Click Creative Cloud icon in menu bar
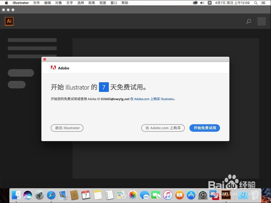This screenshot has width=271, height=203. 195,3
